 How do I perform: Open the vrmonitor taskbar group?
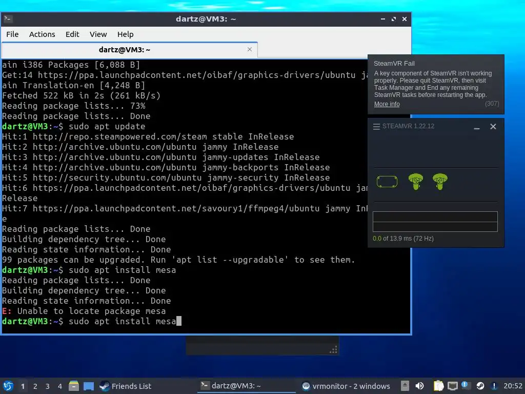pyautogui.click(x=346, y=386)
